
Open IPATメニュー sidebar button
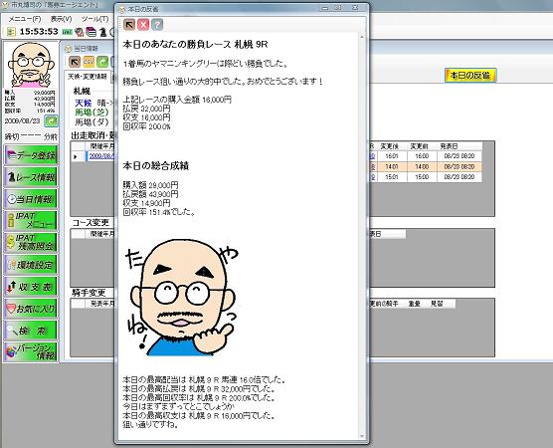coord(31,220)
